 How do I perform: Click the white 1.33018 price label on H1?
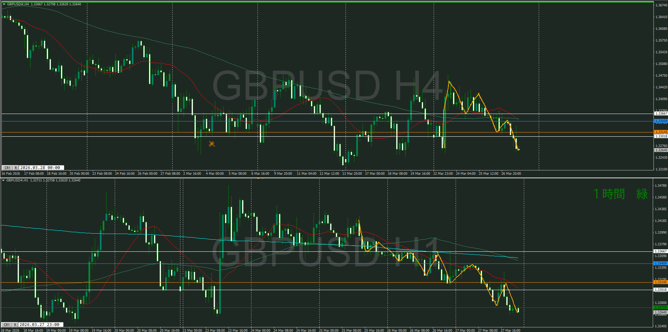pyautogui.click(x=661, y=290)
